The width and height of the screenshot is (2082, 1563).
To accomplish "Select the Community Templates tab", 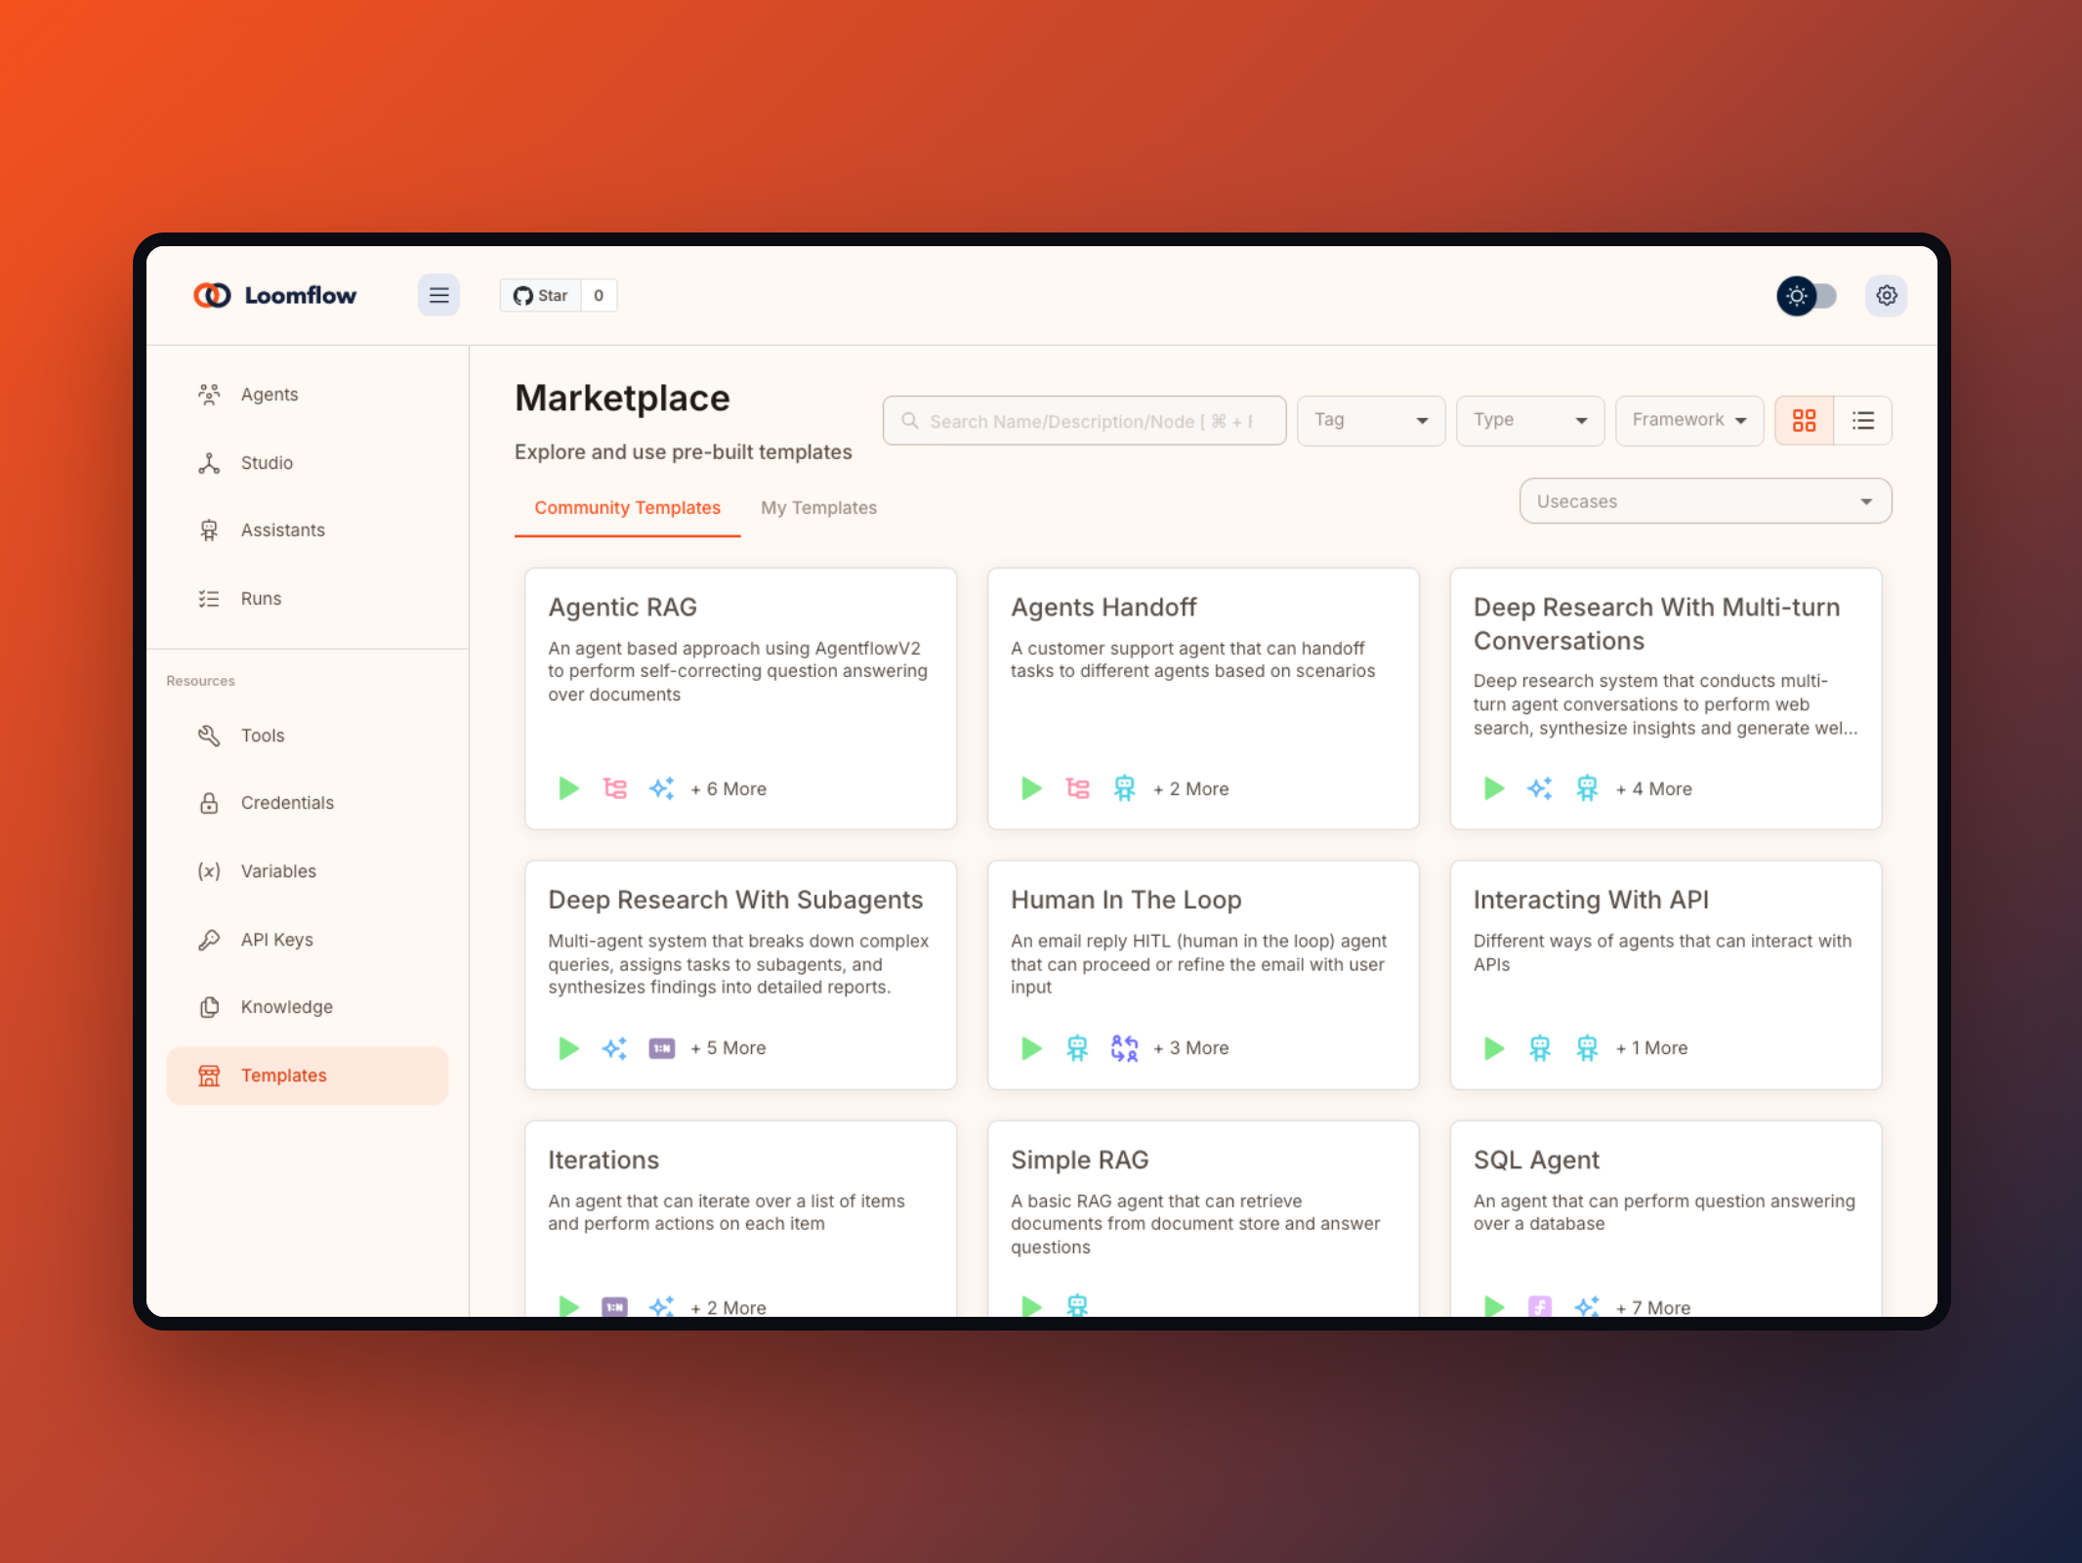I will click(627, 508).
